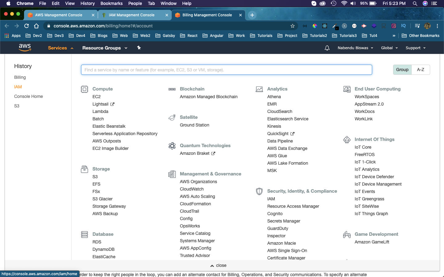Click the AWS logo in header
This screenshot has height=277, width=444.
point(25,47)
